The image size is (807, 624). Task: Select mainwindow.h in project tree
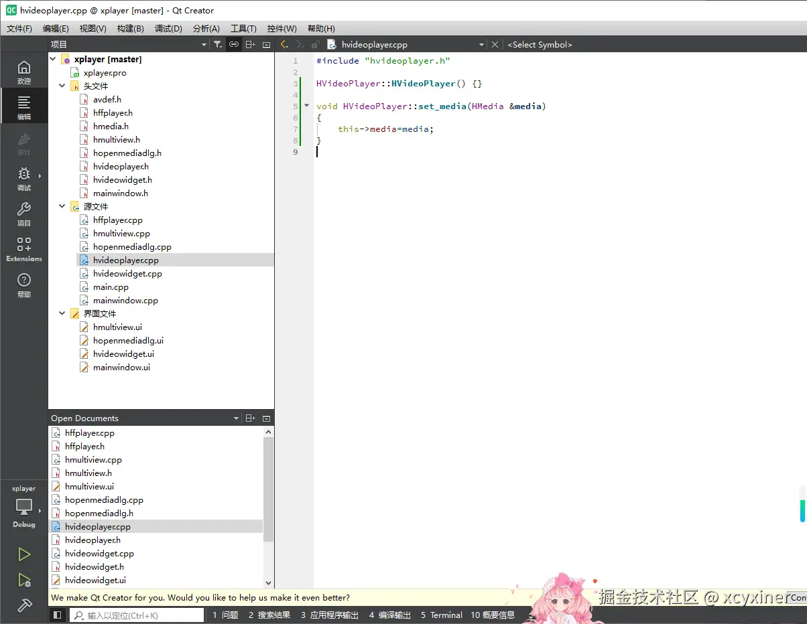(x=121, y=193)
